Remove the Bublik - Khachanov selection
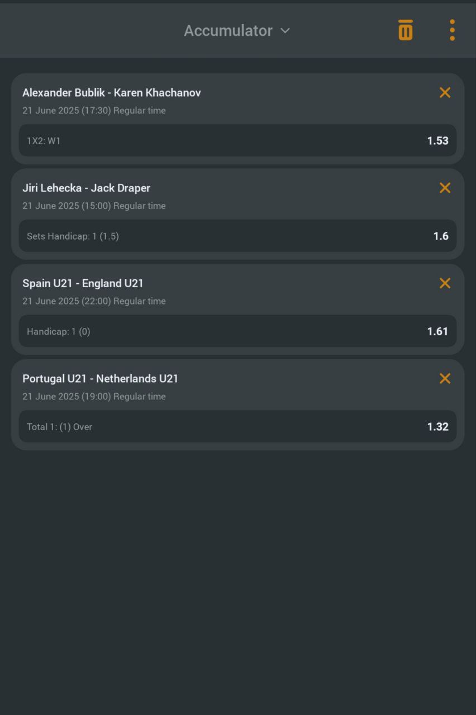The height and width of the screenshot is (715, 476). click(445, 93)
